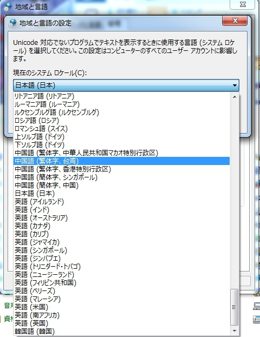Choose 下ソルブ語 (ドイツ)
This screenshot has width=260, height=337.
121,145
